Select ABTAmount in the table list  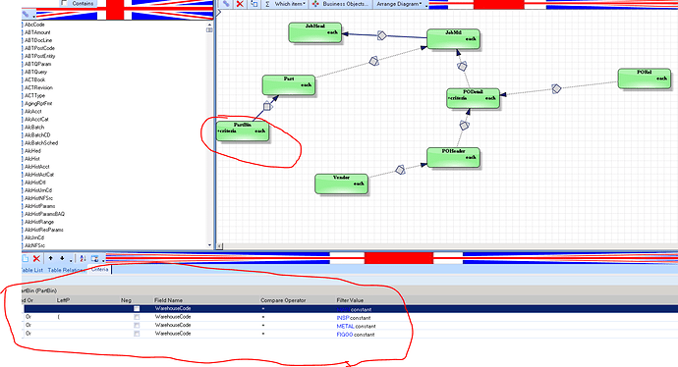click(37, 32)
